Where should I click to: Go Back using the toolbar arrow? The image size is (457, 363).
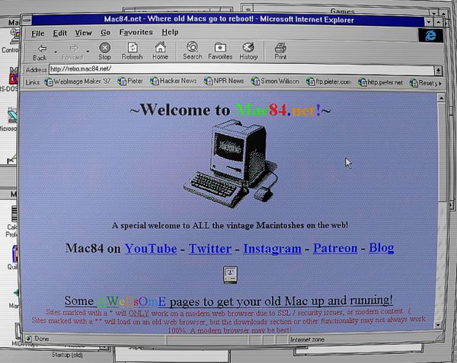(40, 52)
